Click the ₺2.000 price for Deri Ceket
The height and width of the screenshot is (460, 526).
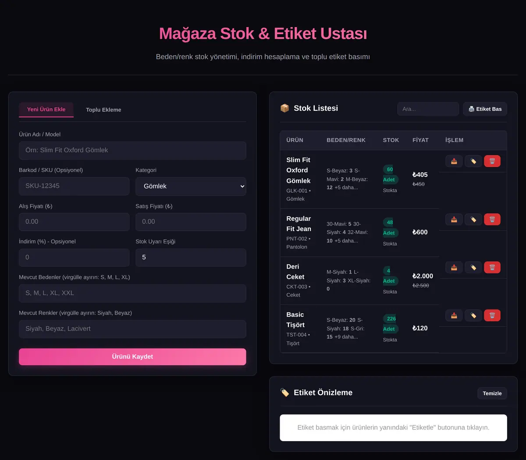click(423, 276)
